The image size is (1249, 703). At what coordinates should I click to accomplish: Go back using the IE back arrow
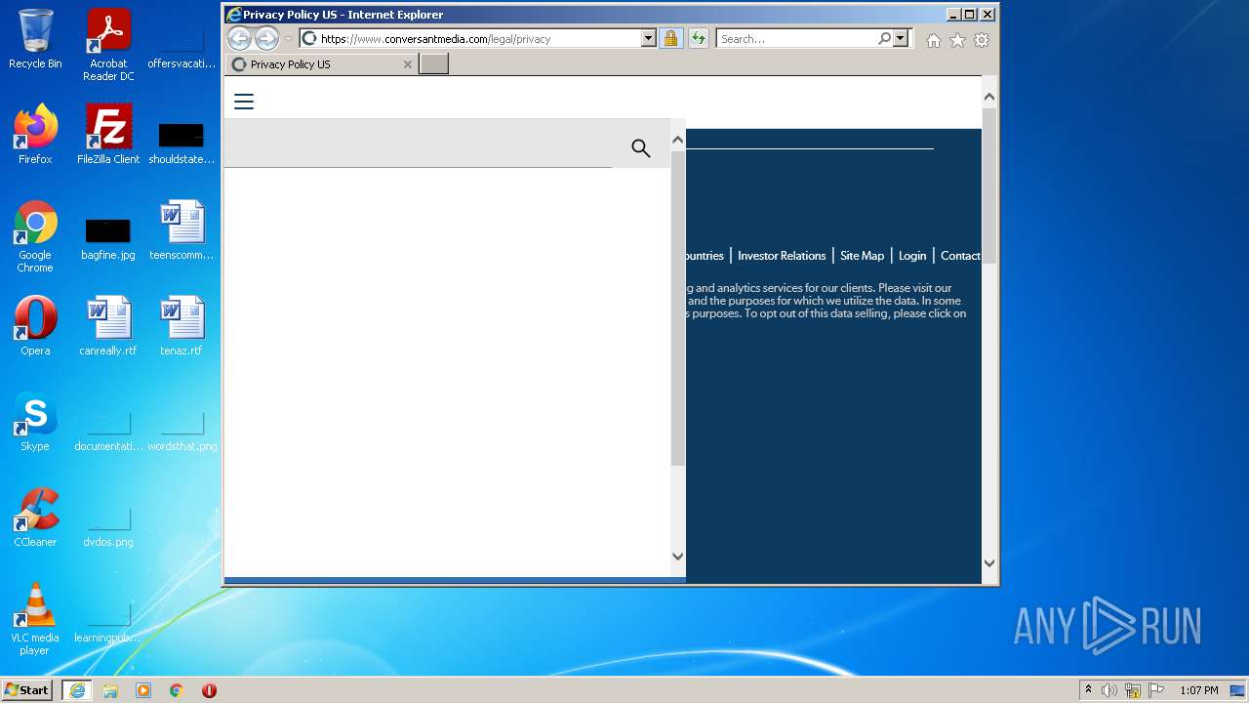[239, 39]
